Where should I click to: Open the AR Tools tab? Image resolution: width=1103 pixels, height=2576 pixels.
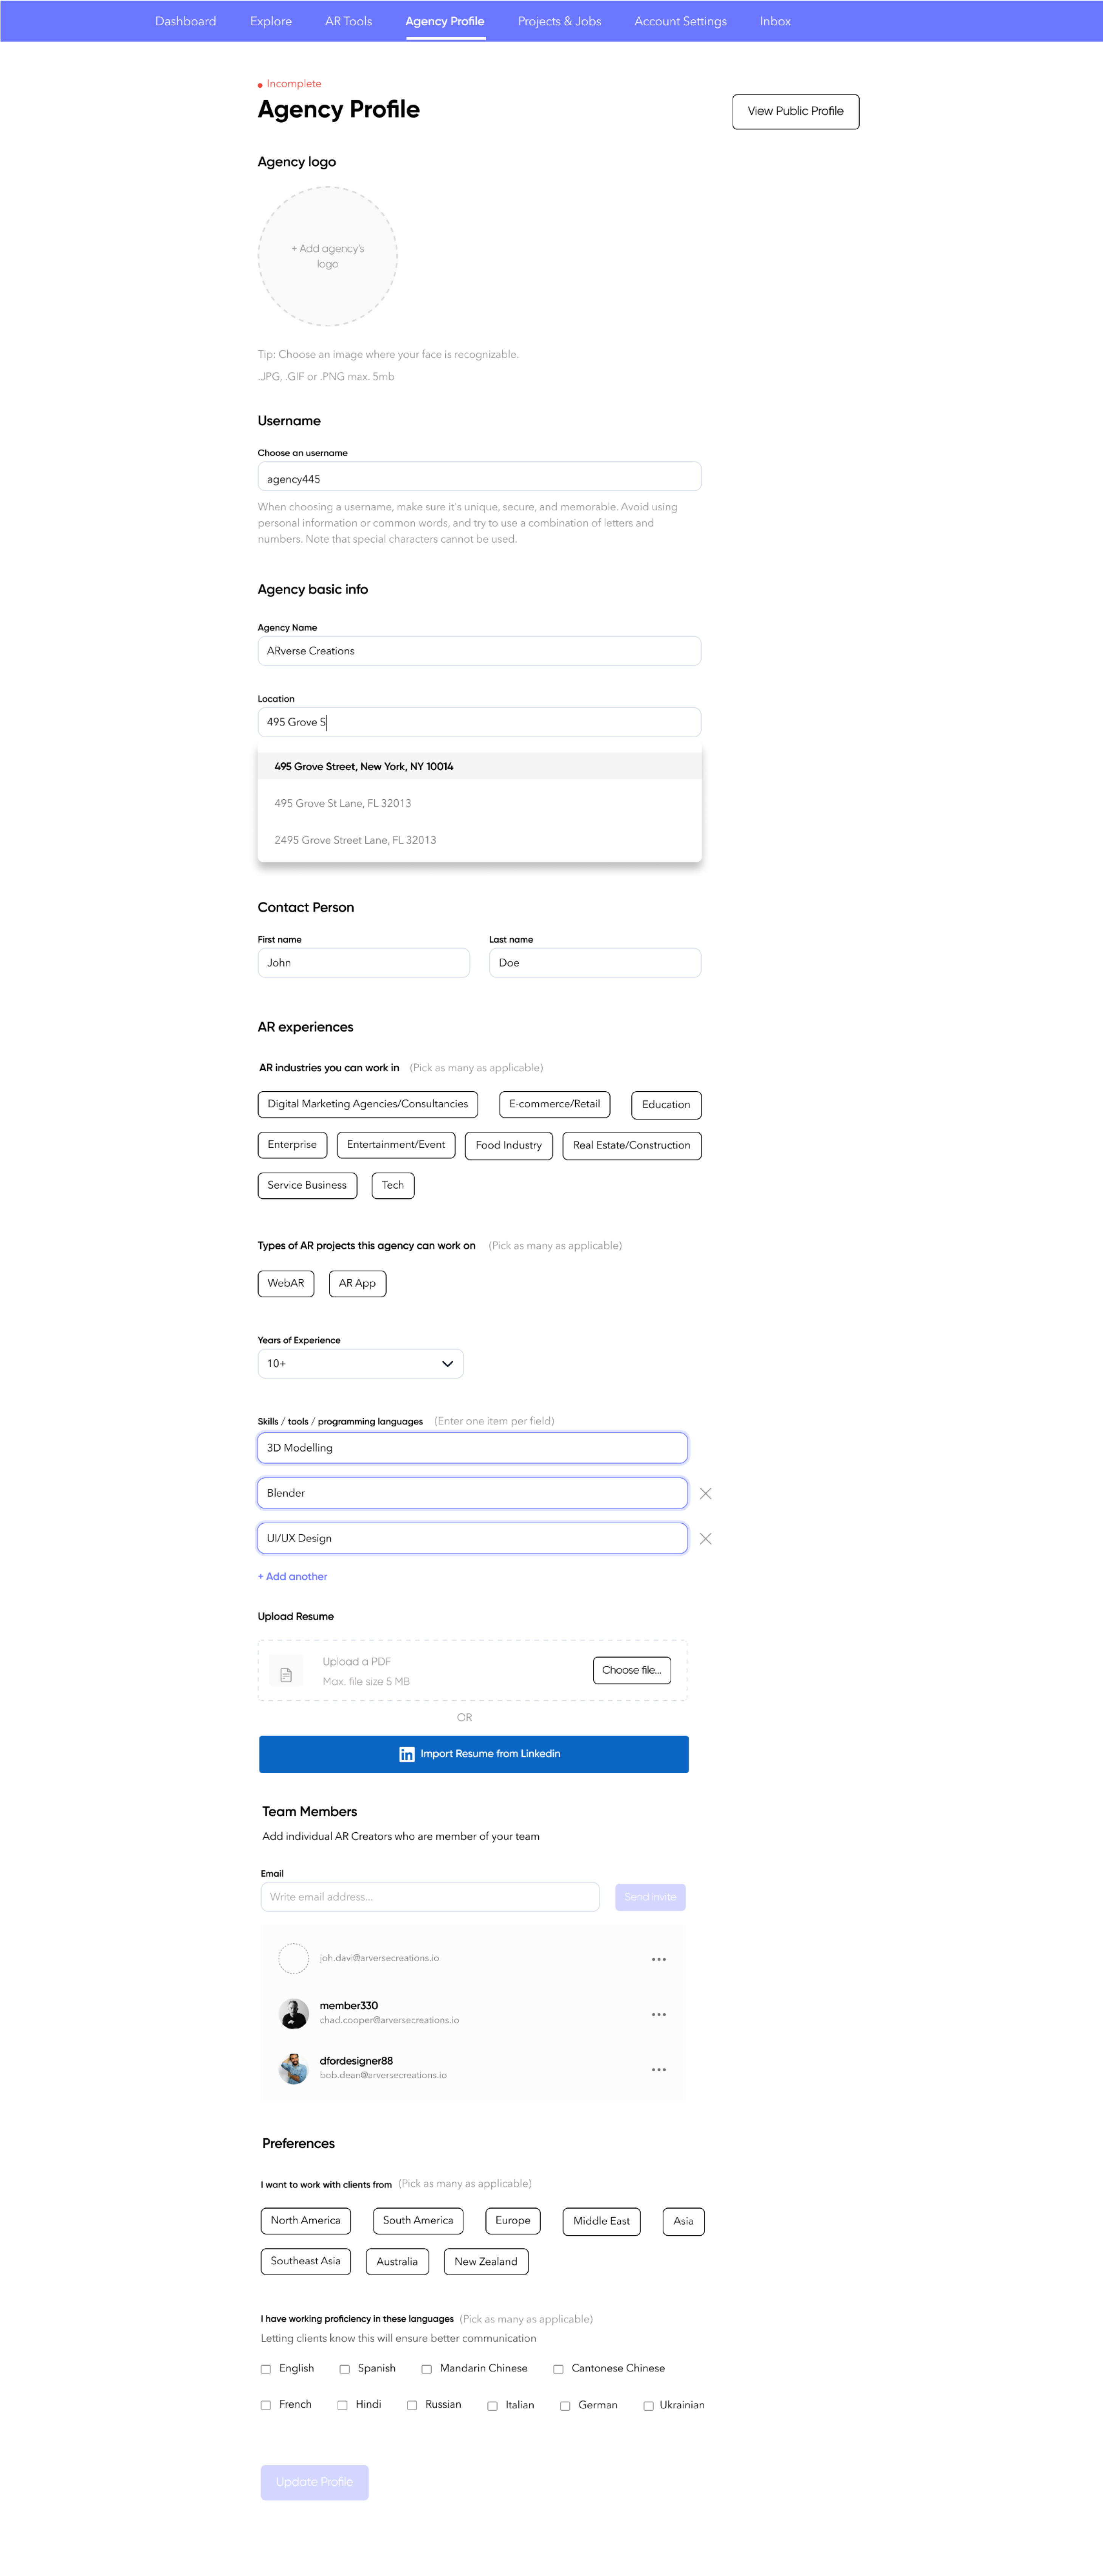(x=348, y=21)
